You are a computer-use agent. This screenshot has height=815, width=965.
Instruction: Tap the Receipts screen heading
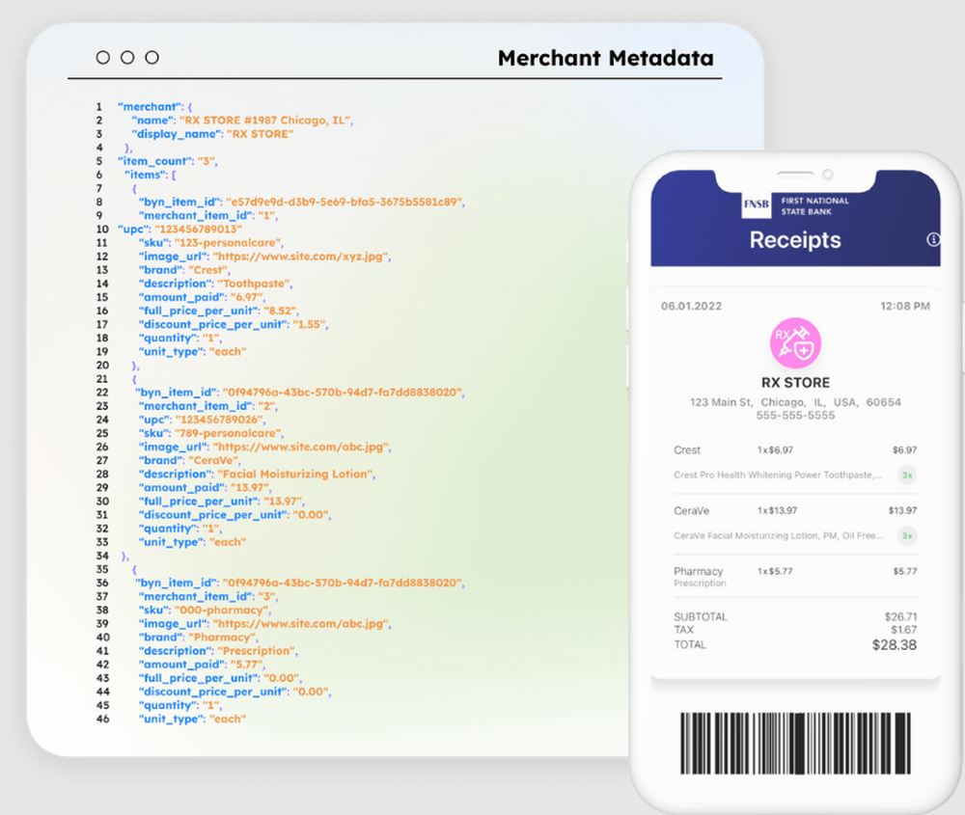click(x=795, y=240)
